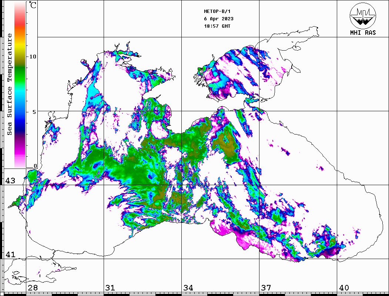Click the "10" value on color scale
The image size is (389, 296).
[33, 57]
